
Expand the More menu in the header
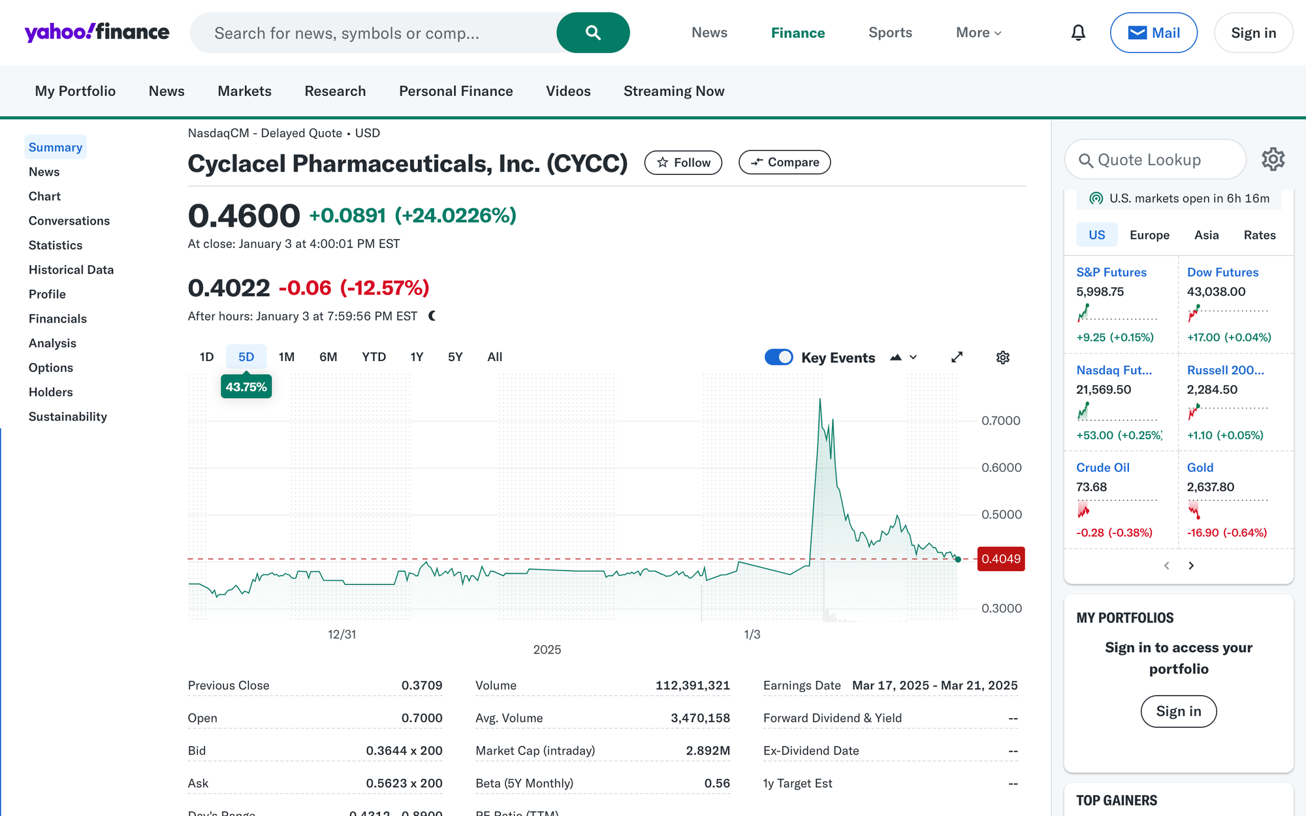click(978, 33)
